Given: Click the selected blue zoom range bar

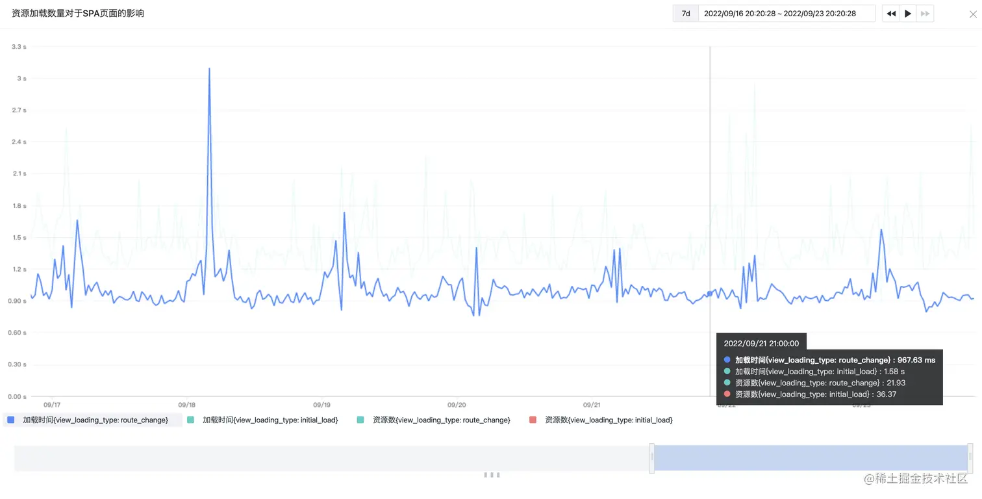Looking at the screenshot, I should tap(811, 458).
